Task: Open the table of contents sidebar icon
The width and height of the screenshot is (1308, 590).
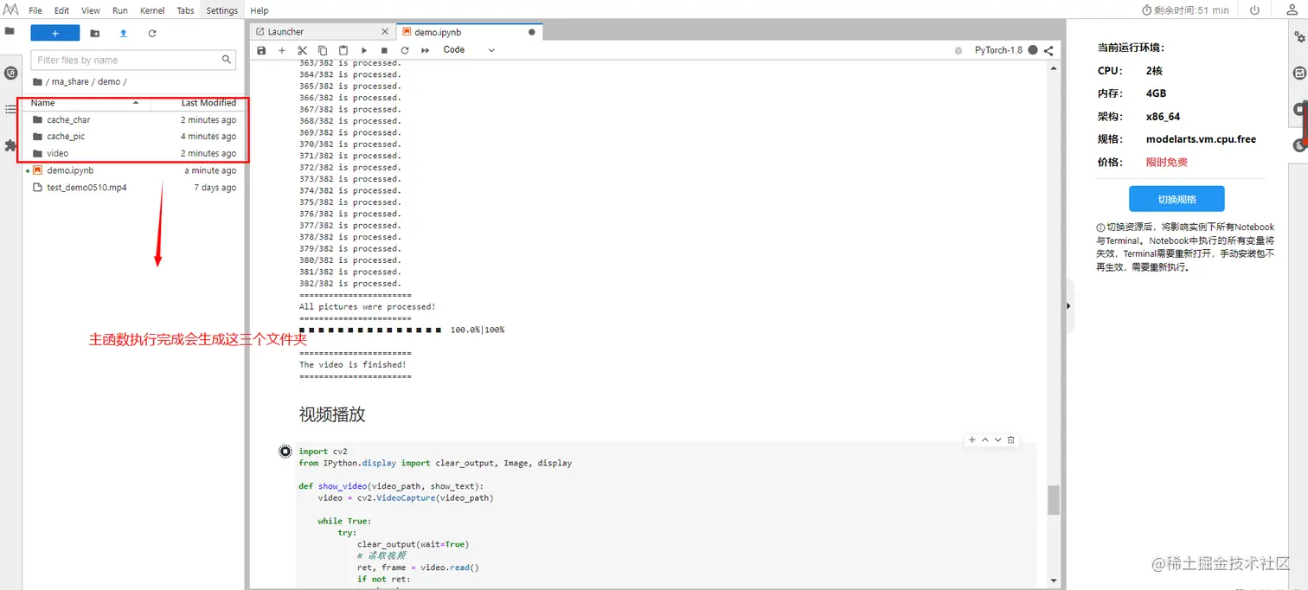Action: click(x=10, y=110)
